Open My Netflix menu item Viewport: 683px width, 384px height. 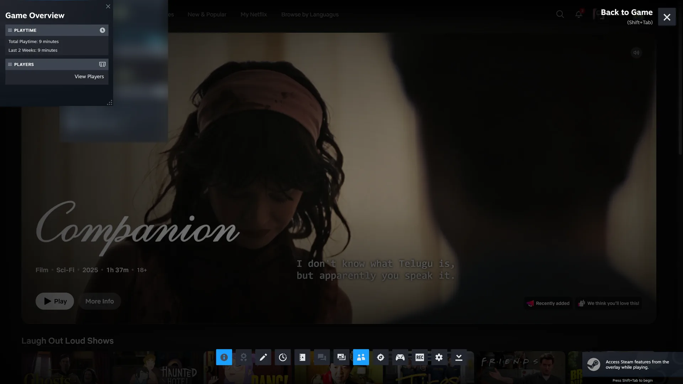(x=254, y=15)
